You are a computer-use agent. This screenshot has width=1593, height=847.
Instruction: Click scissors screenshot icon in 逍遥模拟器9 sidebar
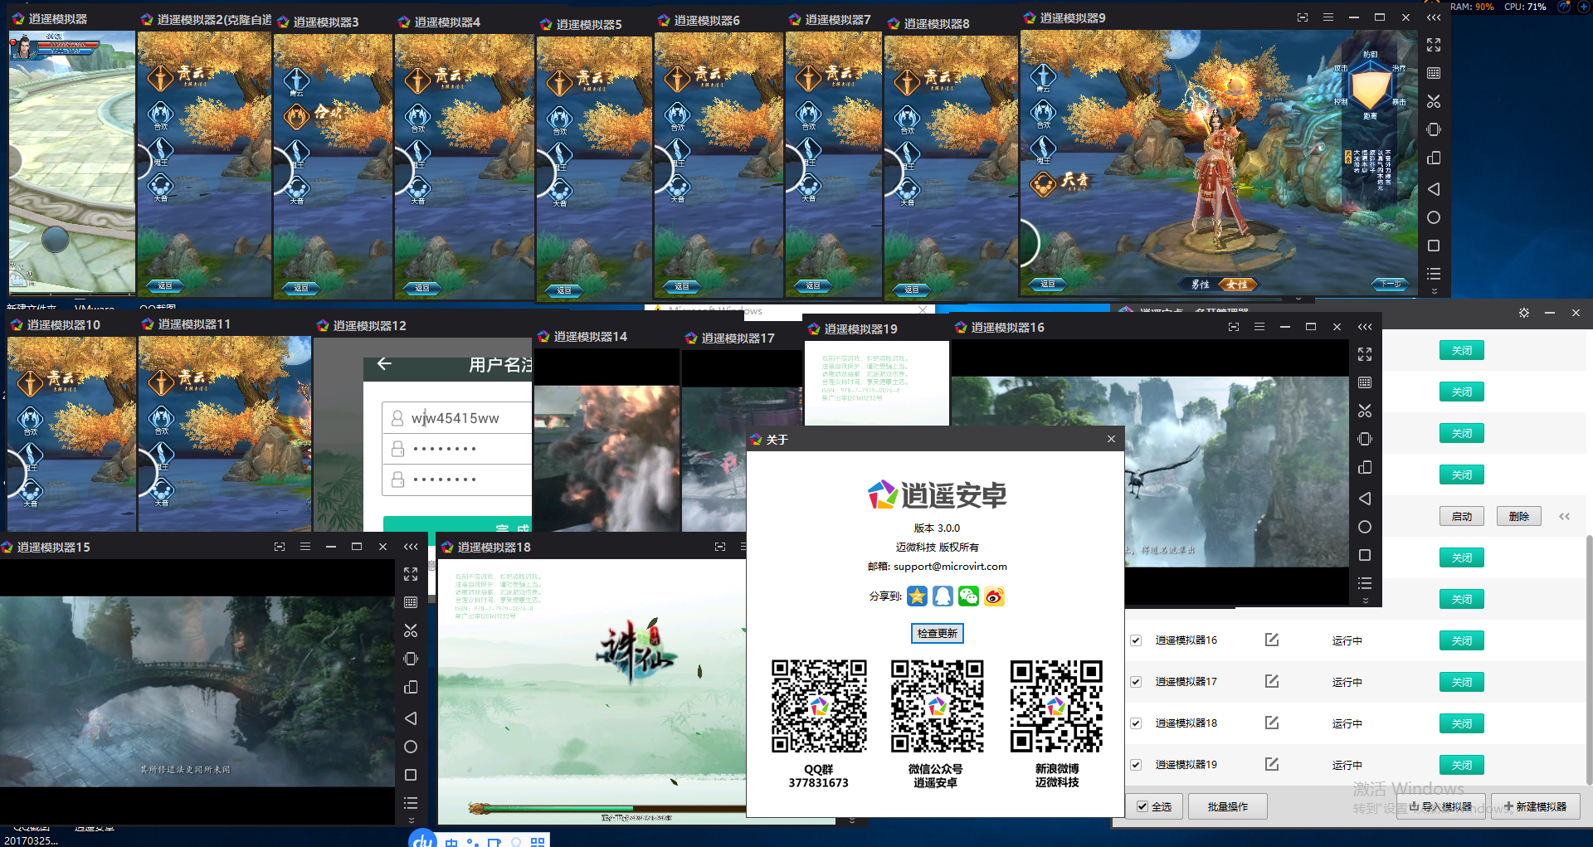point(1434,101)
